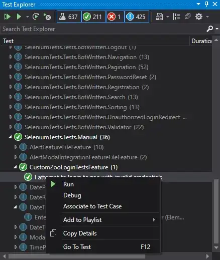Click the Group By hierarchy icon
Screen dimensions: 220x260
point(176,17)
